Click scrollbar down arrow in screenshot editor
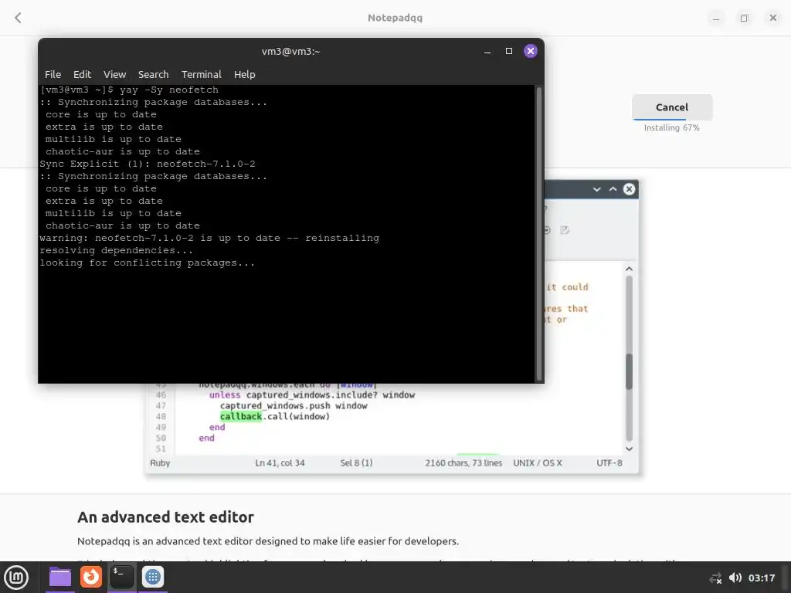791x593 pixels. [x=629, y=449]
